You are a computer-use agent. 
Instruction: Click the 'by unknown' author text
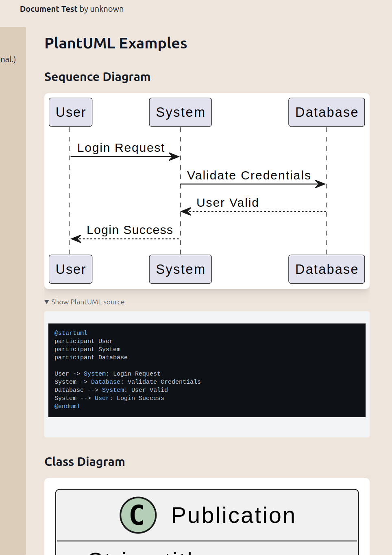102,9
